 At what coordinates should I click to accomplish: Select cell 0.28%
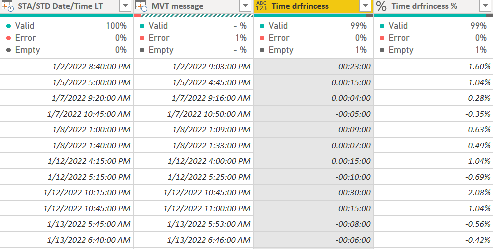click(x=433, y=98)
